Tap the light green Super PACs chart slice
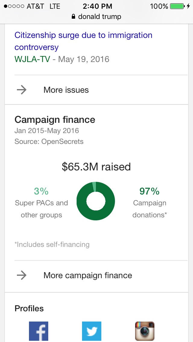This screenshot has width=193, height=342. 94,187
